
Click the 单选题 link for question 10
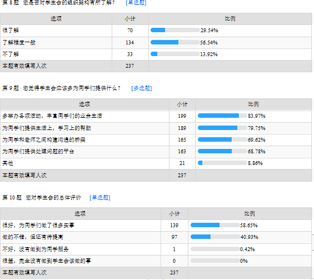pyautogui.click(x=100, y=198)
